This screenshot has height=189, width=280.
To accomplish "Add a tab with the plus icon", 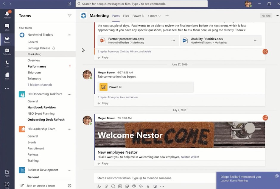I will [x=167, y=16].
